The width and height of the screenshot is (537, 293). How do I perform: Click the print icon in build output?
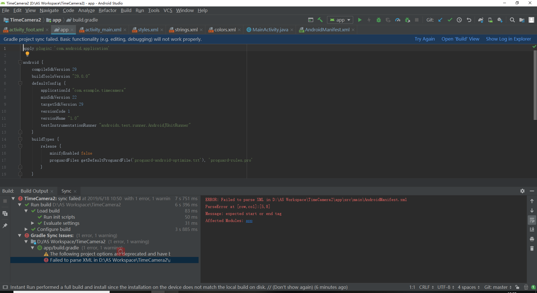click(x=532, y=239)
